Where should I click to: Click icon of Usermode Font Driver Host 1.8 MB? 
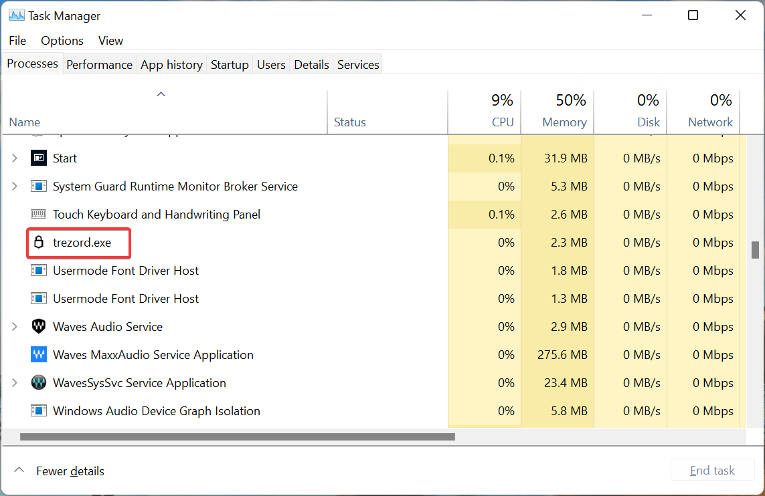(x=39, y=271)
